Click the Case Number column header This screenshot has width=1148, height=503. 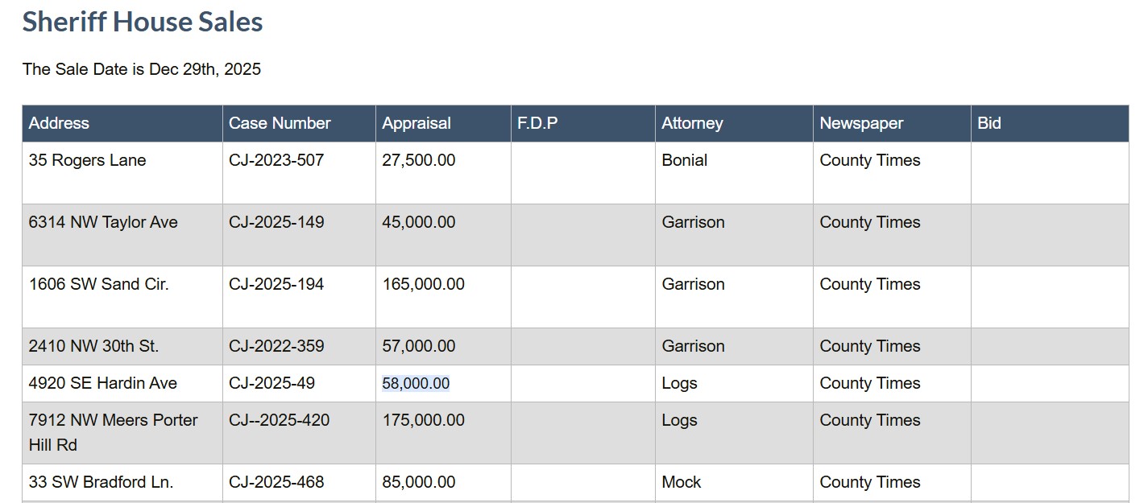tap(280, 123)
